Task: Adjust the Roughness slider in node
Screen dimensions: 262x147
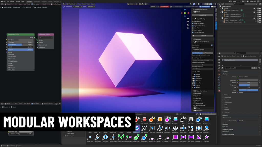Action: 20,45
